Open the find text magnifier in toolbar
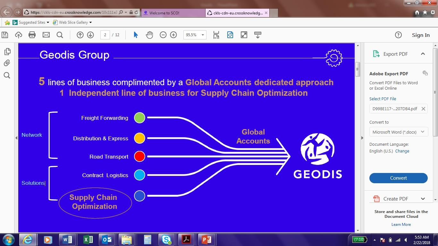Screen dimensions: 438x246 pos(60,35)
